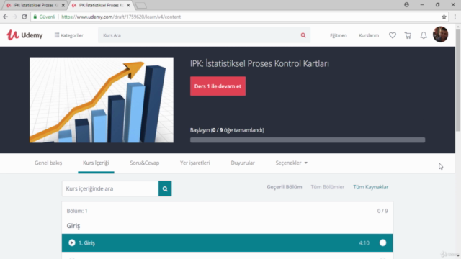Viewport: 461px width, 259px height.
Task: Open the user profile avatar
Action: [440, 35]
